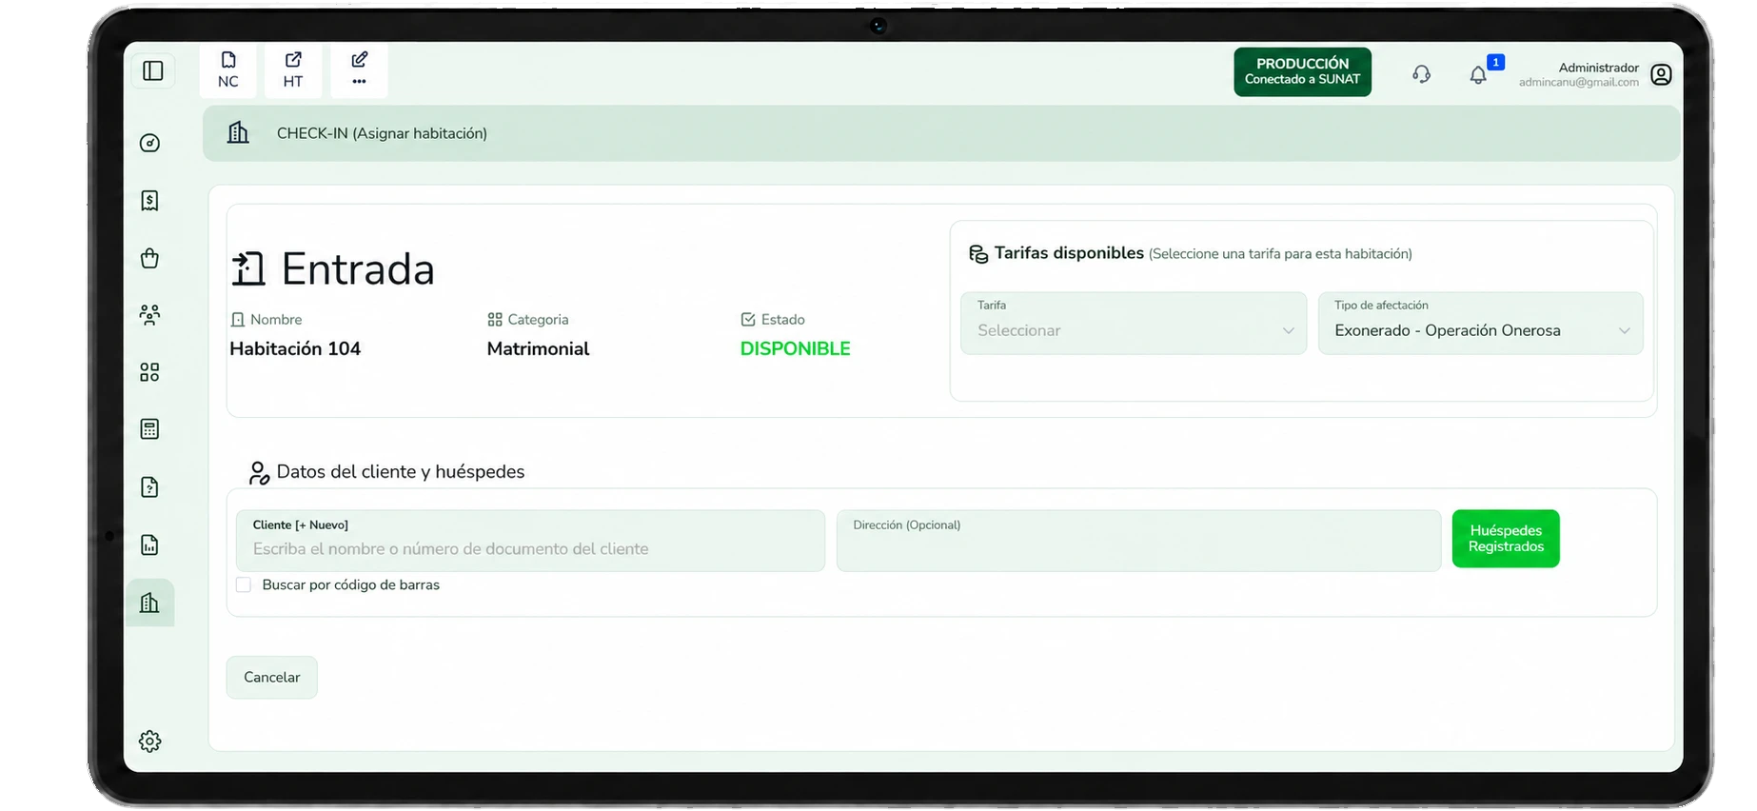Click the admincanu@gmail.com email text

tap(1578, 83)
